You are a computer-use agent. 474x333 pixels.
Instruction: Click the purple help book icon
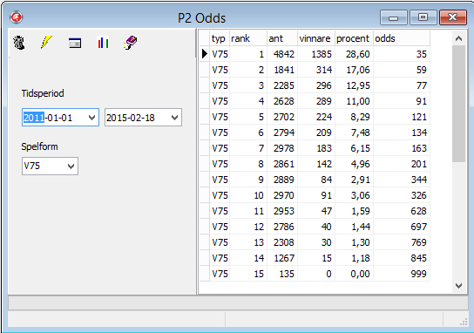click(131, 43)
